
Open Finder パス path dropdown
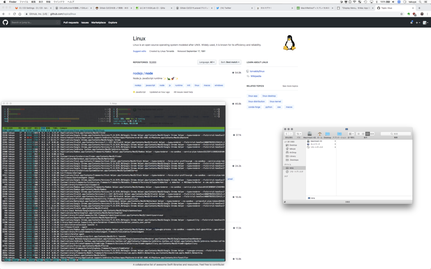pyautogui.click(x=299, y=134)
